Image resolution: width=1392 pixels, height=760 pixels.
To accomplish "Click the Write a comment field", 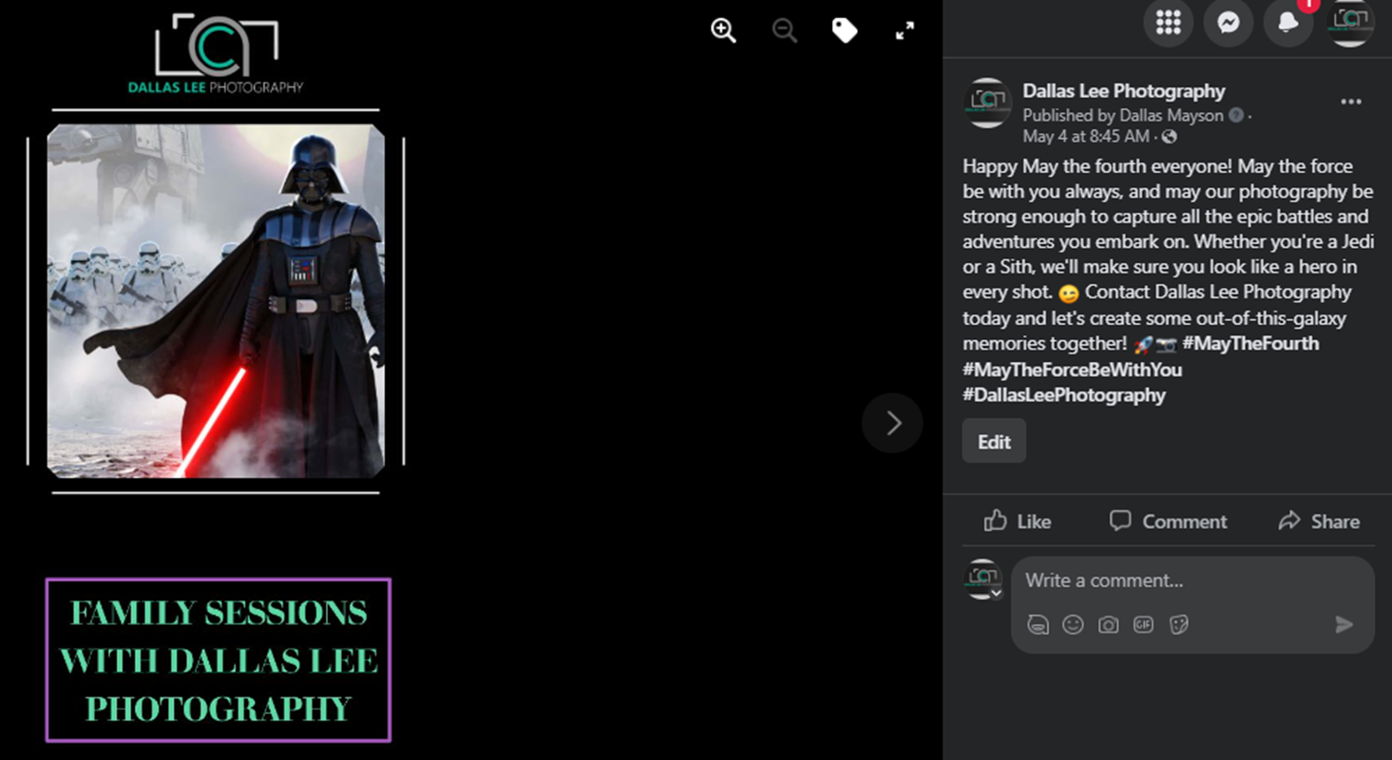I will click(x=1192, y=580).
